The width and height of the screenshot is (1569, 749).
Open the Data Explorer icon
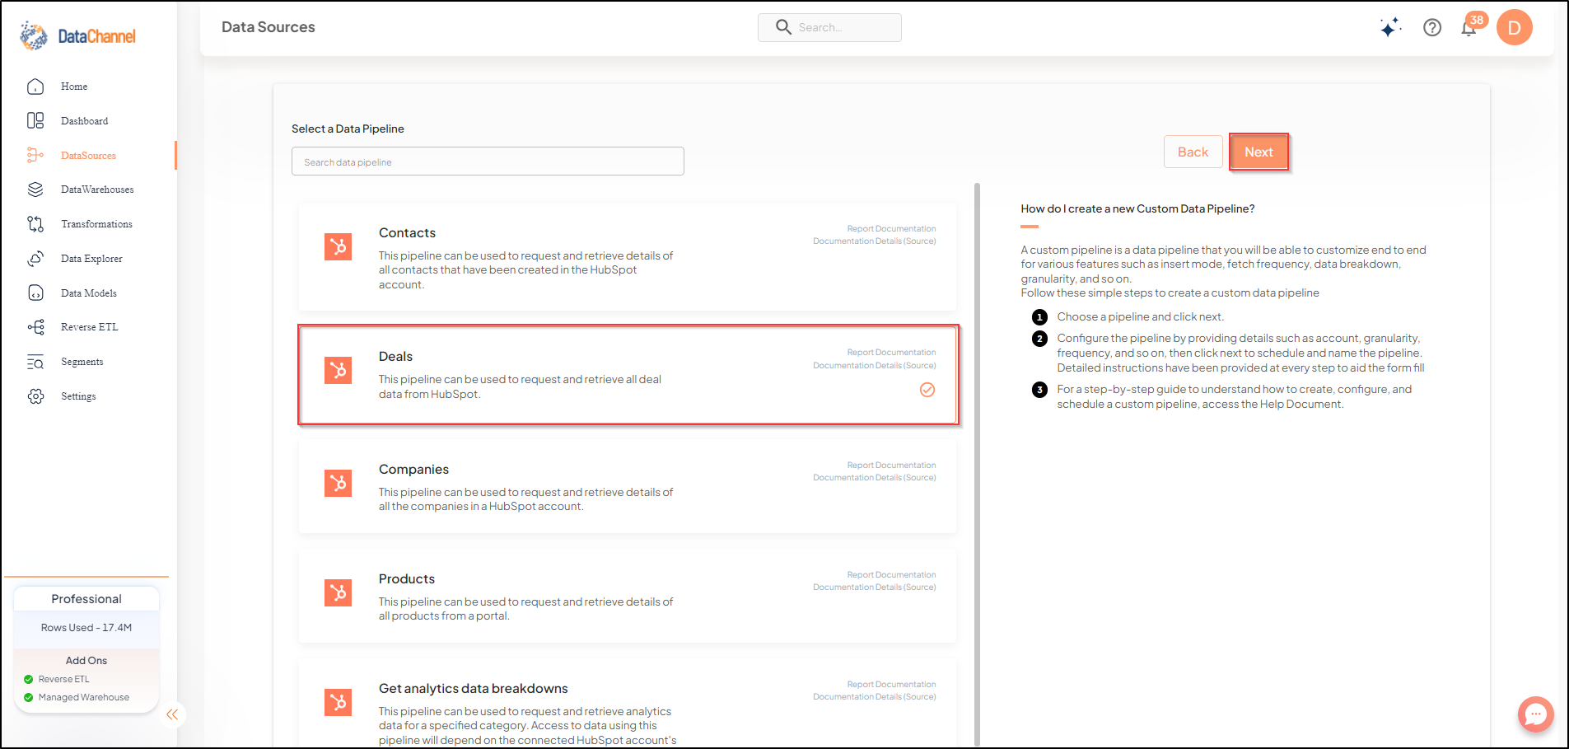tap(35, 259)
